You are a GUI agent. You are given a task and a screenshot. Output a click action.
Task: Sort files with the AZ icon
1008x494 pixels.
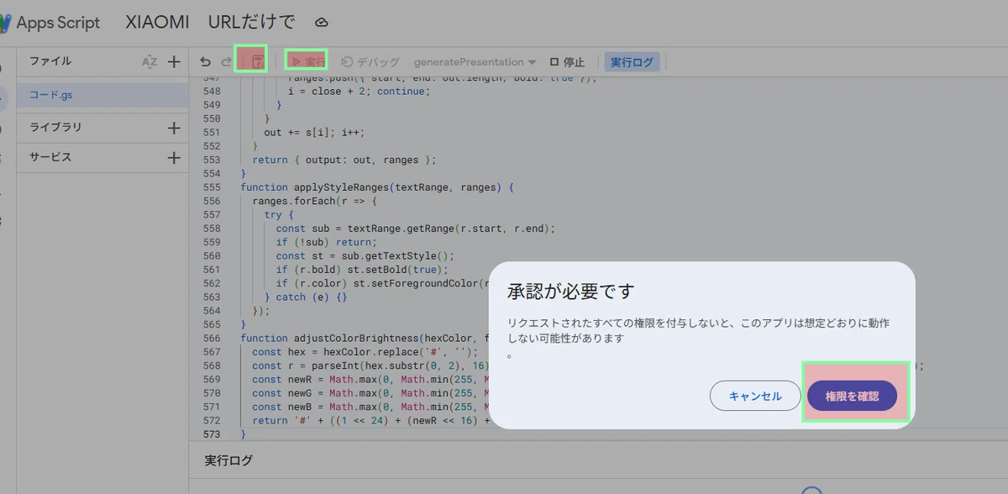[x=150, y=61]
